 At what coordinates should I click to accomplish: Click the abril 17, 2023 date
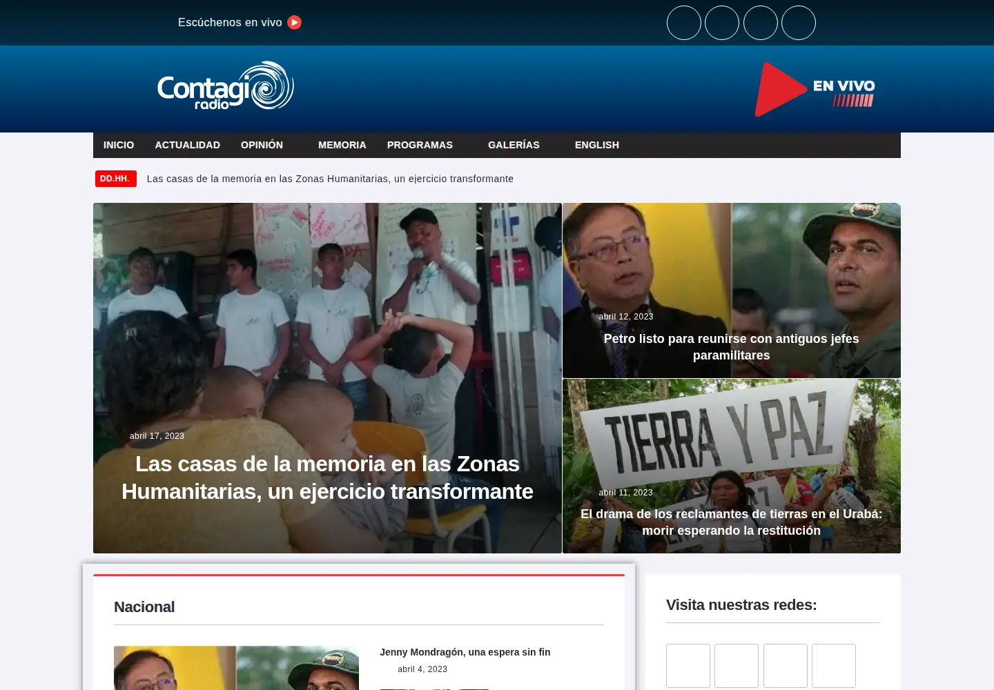(x=157, y=436)
